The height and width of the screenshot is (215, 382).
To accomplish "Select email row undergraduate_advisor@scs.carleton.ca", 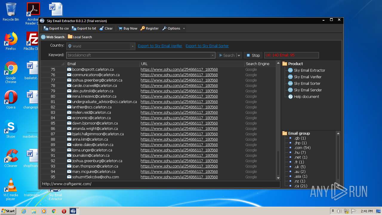I will (x=104, y=102).
